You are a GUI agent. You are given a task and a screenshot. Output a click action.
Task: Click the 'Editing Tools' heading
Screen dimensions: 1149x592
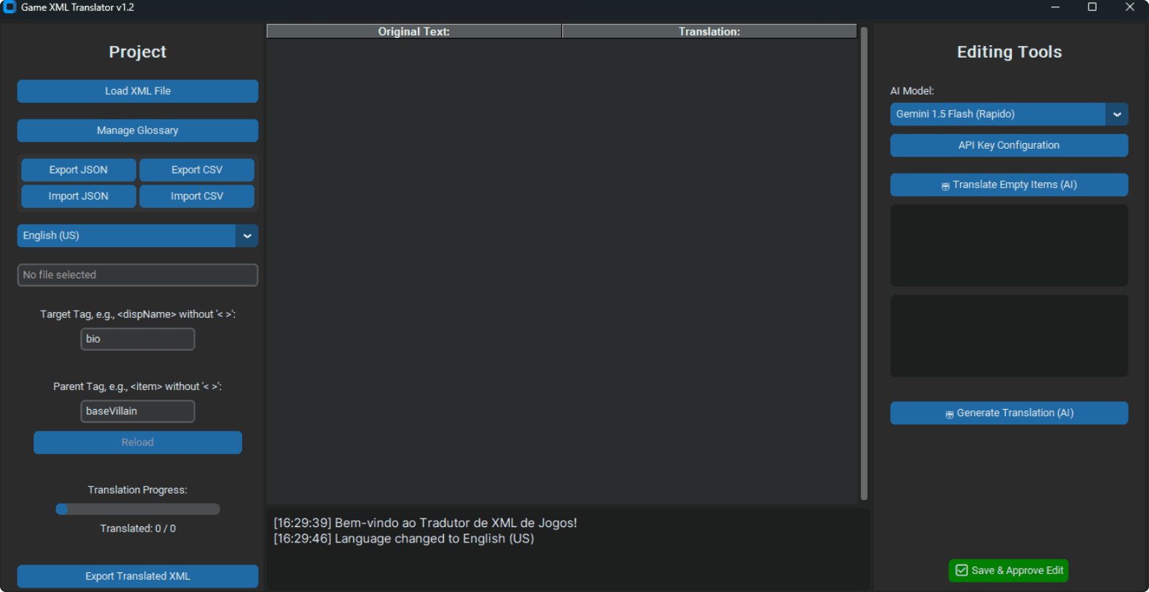tap(1009, 52)
